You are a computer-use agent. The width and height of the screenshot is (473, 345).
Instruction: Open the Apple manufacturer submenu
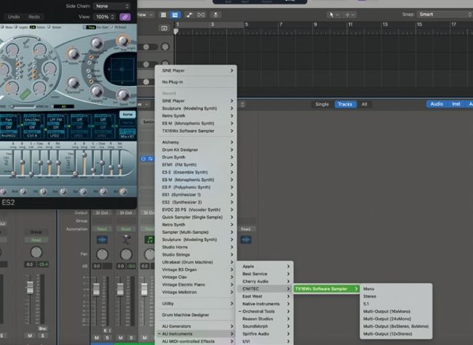coord(265,266)
